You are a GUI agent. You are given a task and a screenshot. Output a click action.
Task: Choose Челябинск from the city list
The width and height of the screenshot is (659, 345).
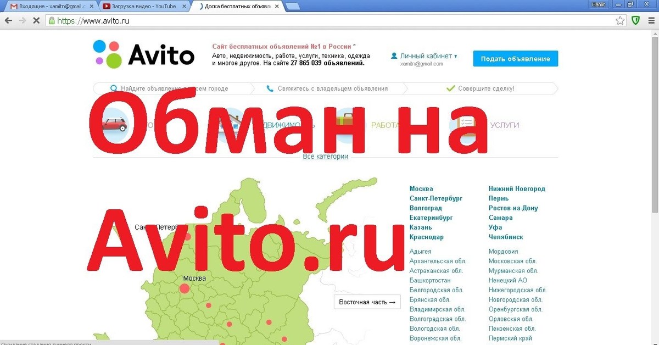click(x=506, y=237)
